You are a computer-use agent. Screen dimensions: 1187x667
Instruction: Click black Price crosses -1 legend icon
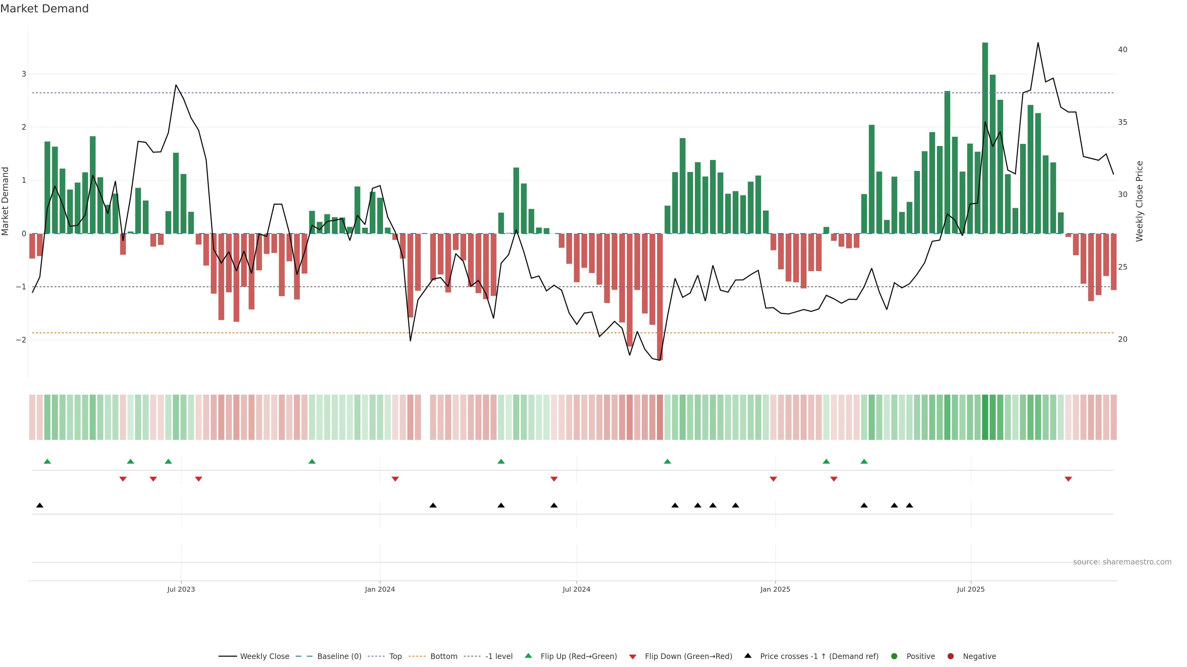[748, 656]
